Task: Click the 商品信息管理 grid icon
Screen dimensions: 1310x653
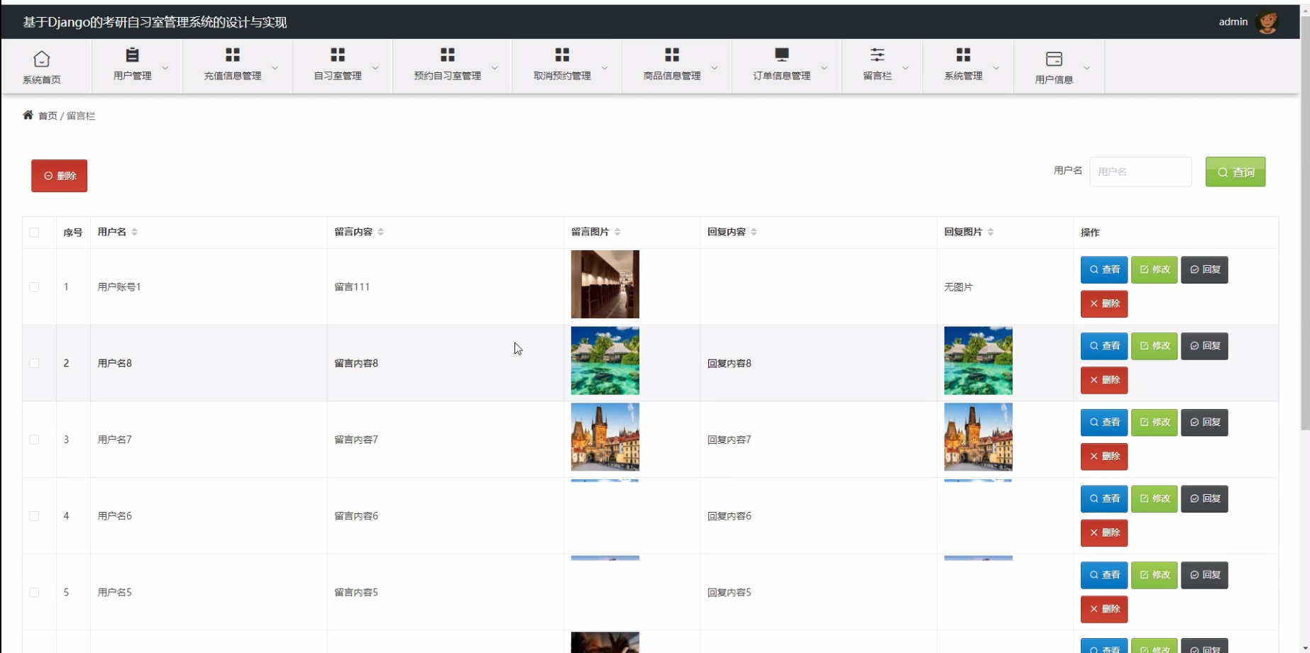Action: tap(672, 55)
